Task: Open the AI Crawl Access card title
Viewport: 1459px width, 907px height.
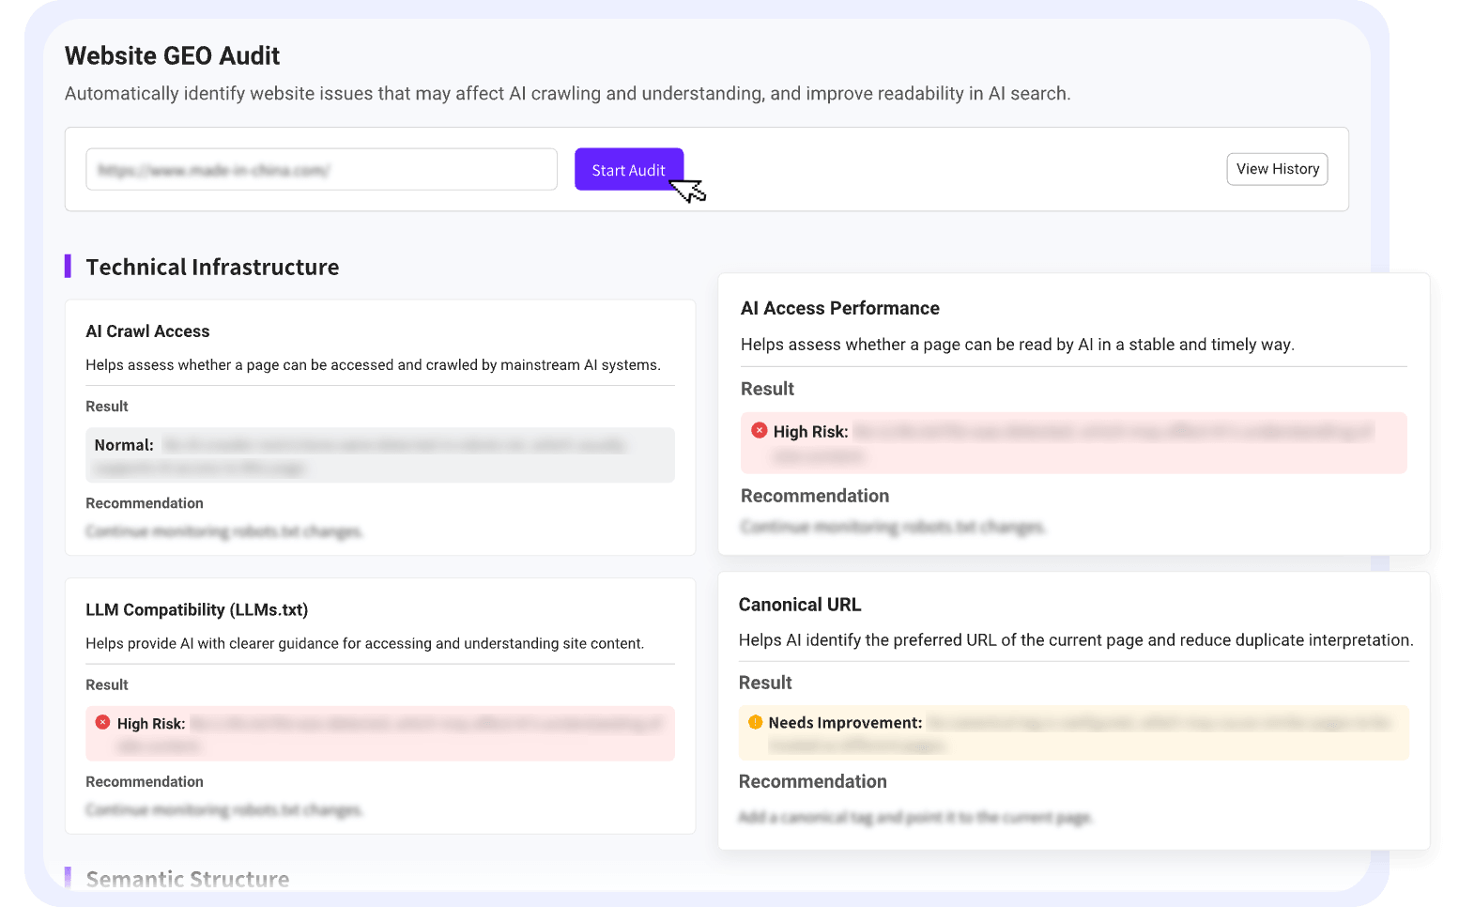Action: pyautogui.click(x=147, y=331)
